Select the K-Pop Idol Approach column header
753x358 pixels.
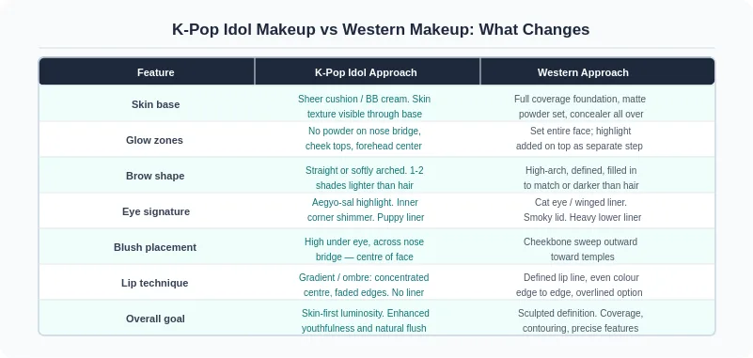pos(366,72)
